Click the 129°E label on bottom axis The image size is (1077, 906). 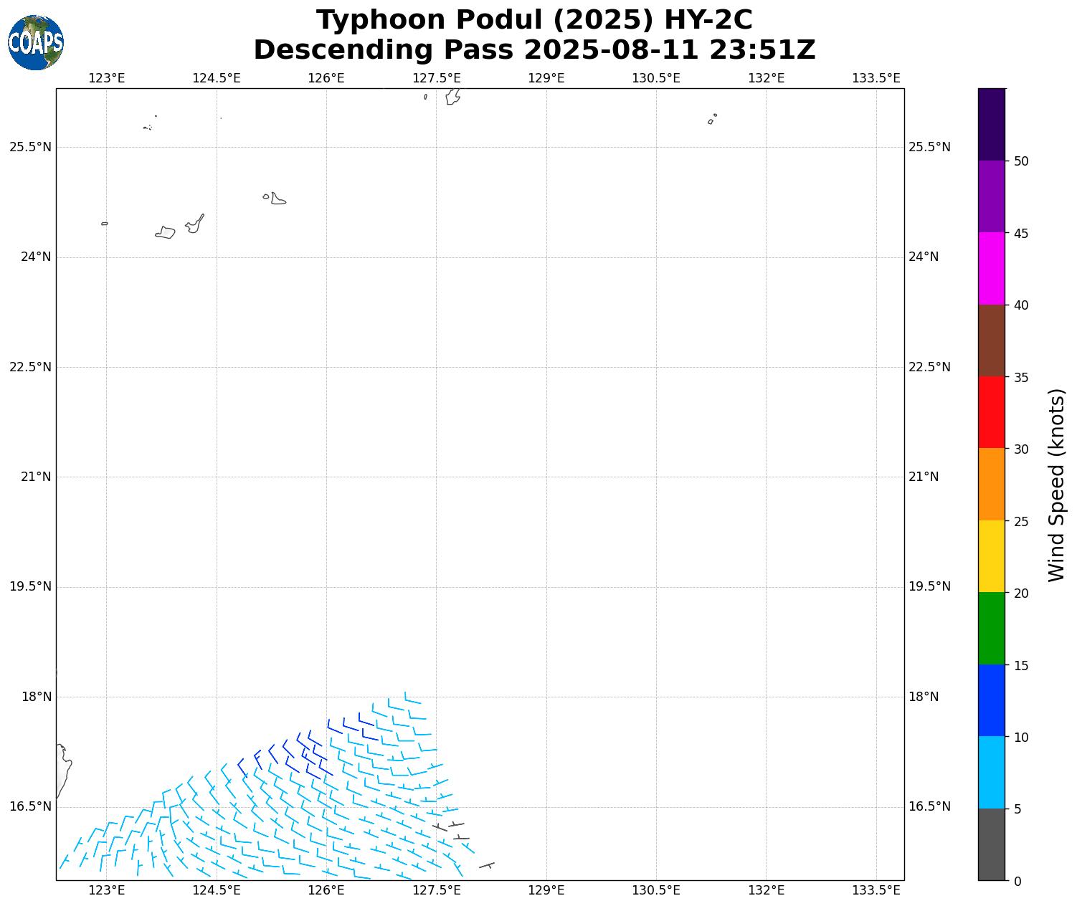click(x=546, y=890)
